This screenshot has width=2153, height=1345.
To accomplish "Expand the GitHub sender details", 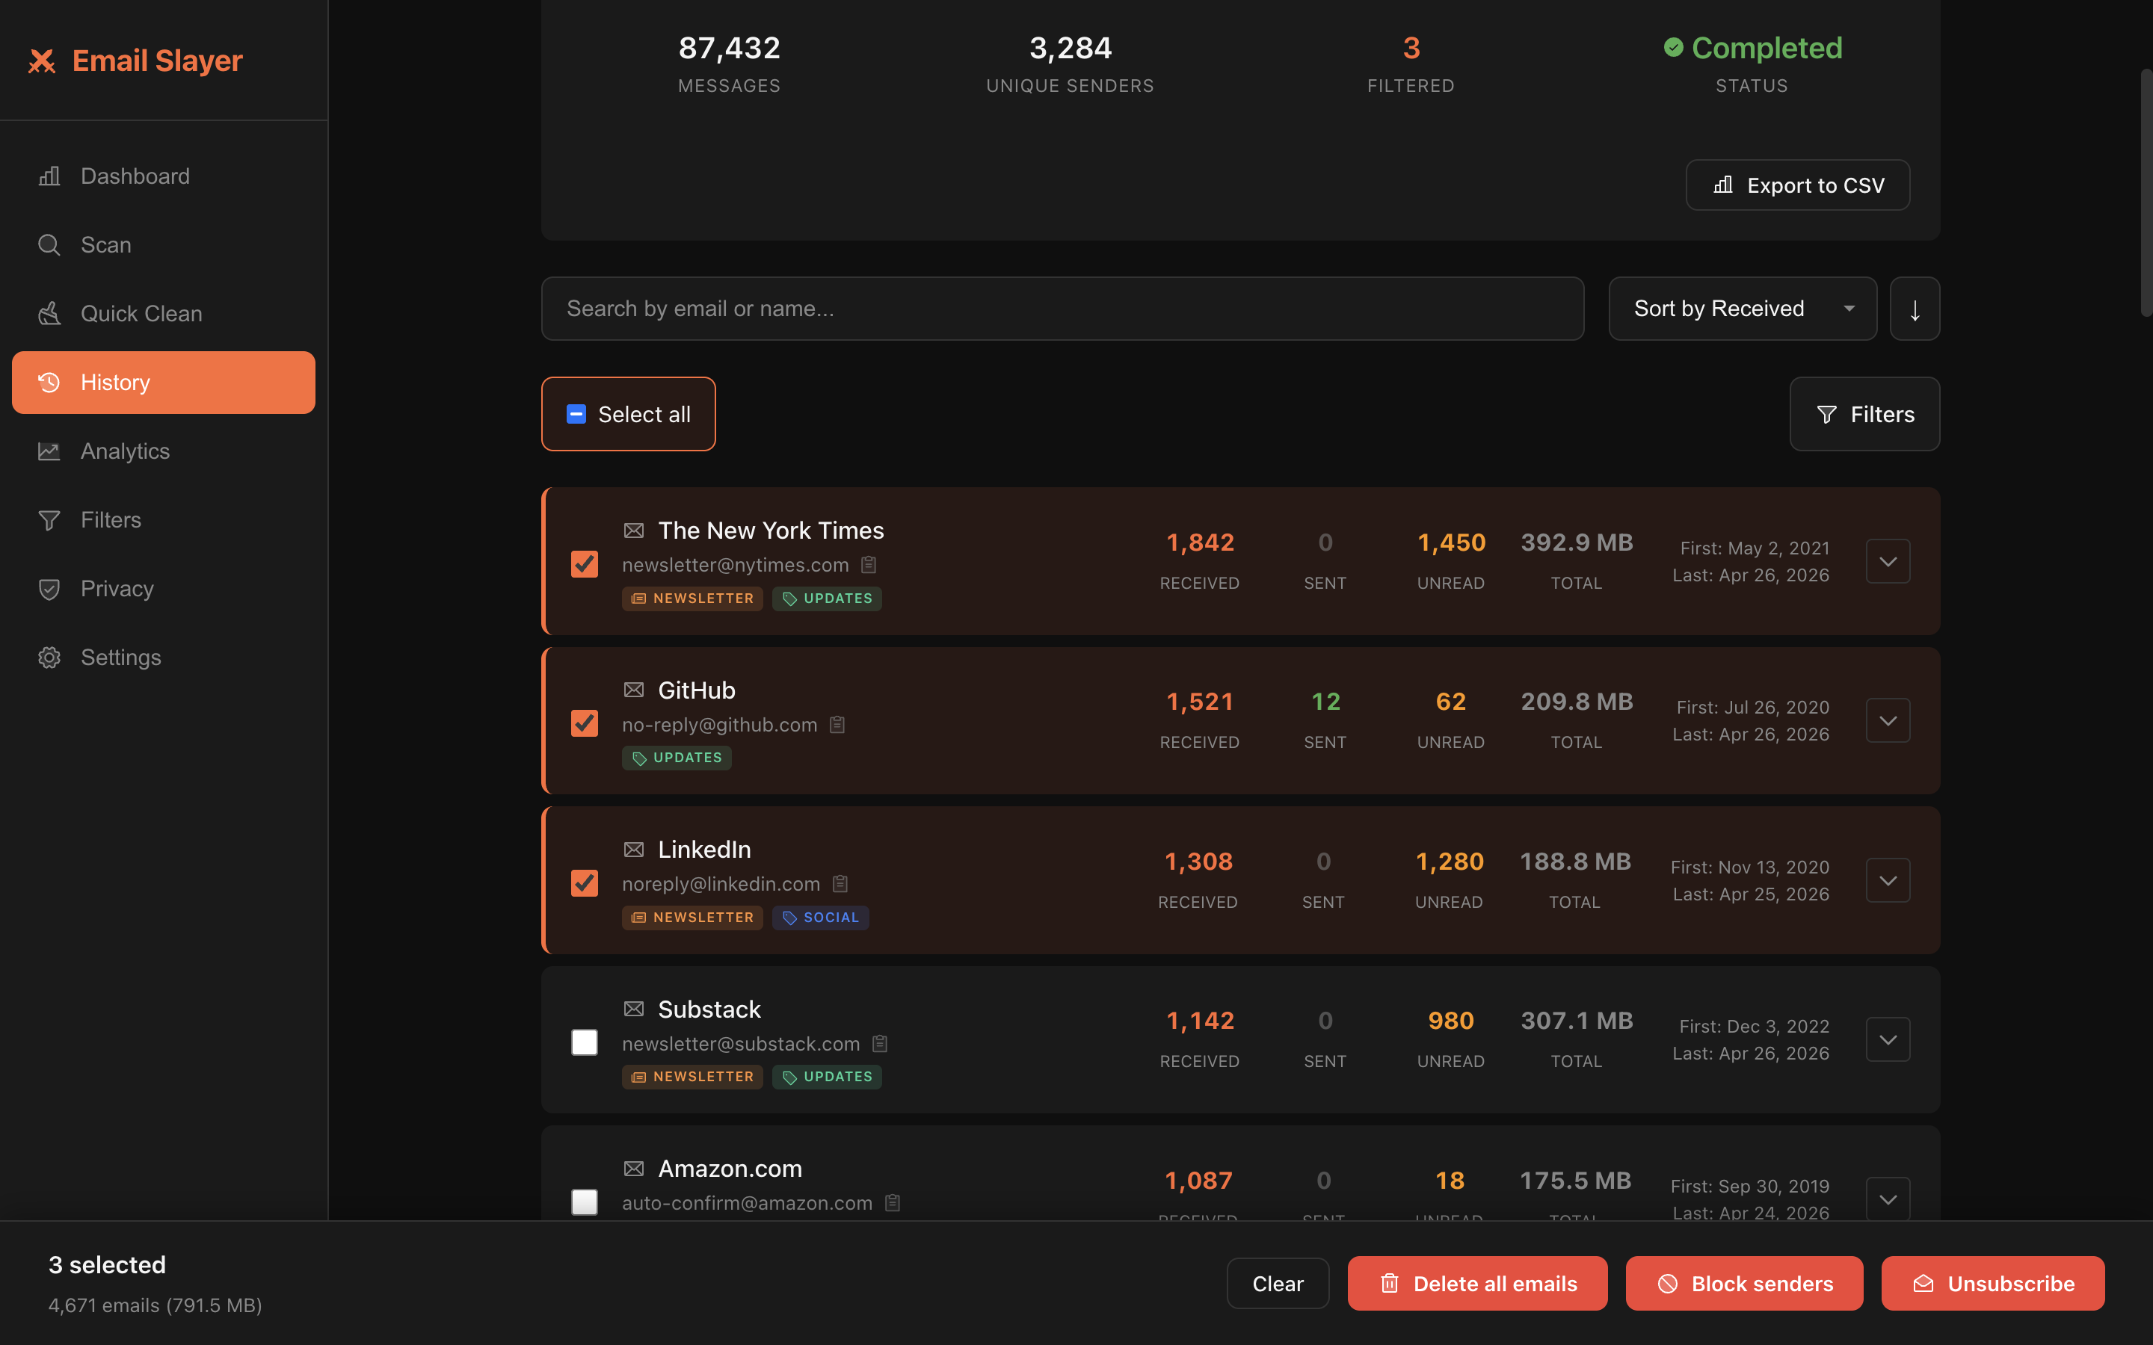I will [1888, 720].
